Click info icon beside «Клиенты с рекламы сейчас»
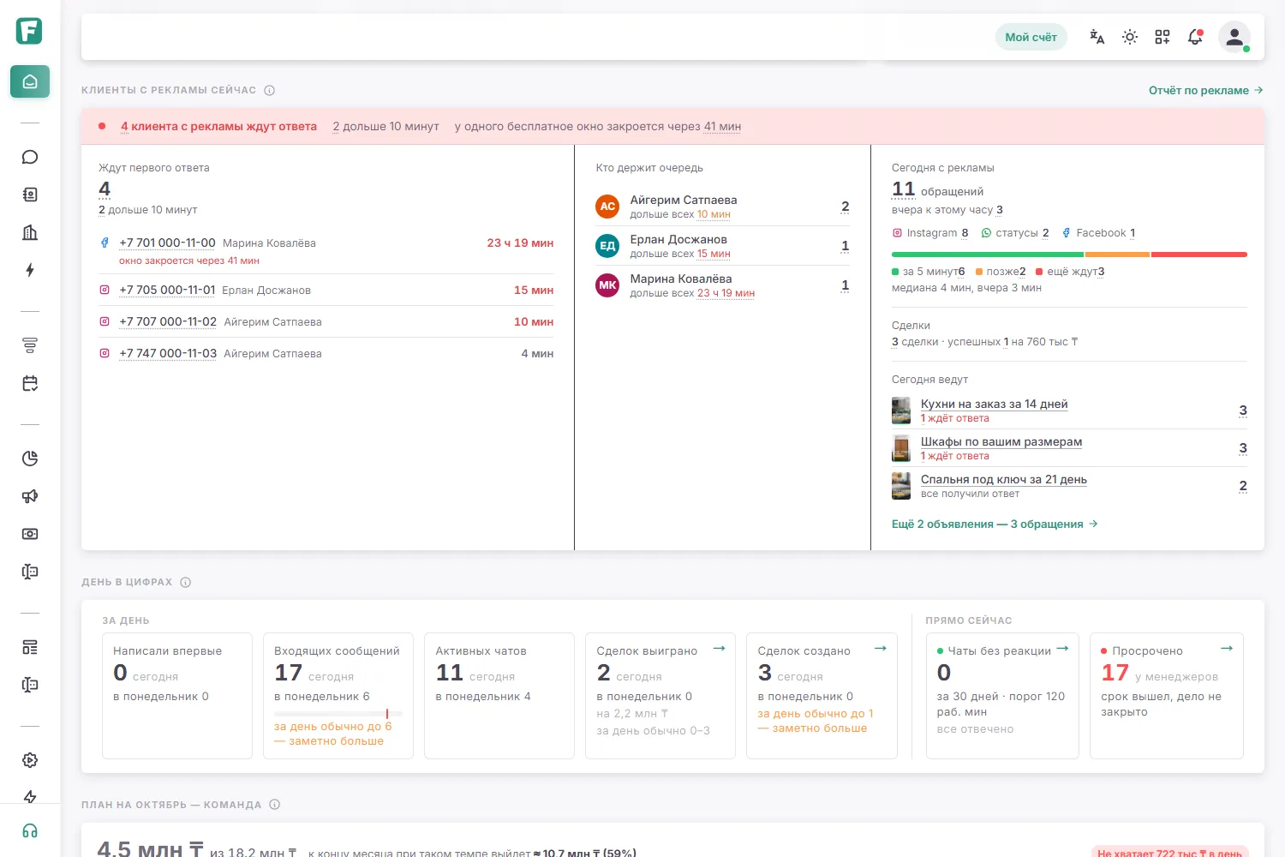 point(270,90)
